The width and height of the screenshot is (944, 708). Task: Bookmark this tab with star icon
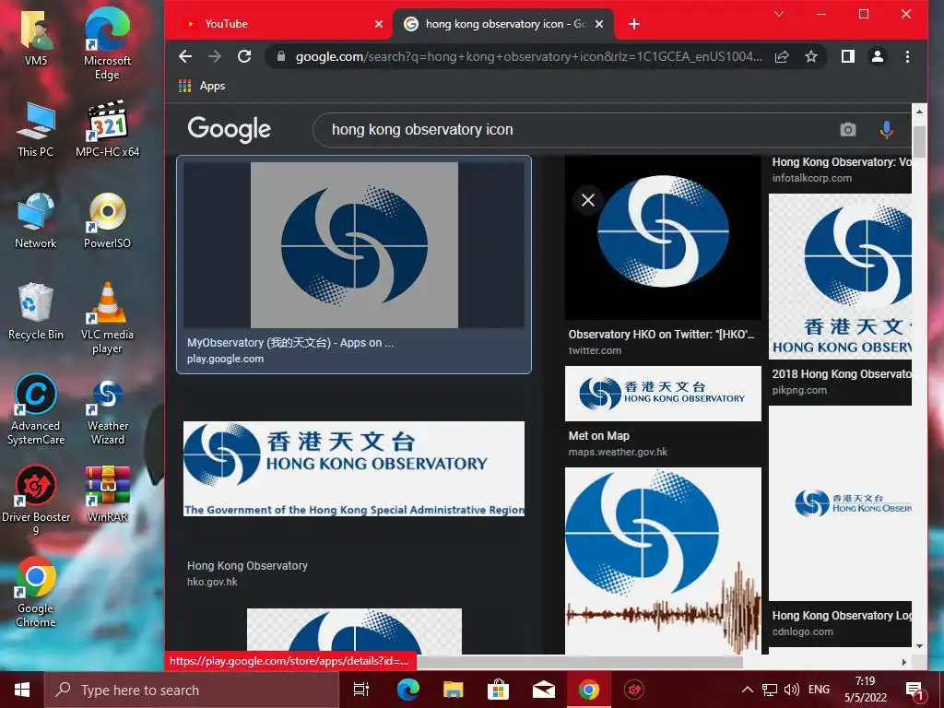pos(811,56)
